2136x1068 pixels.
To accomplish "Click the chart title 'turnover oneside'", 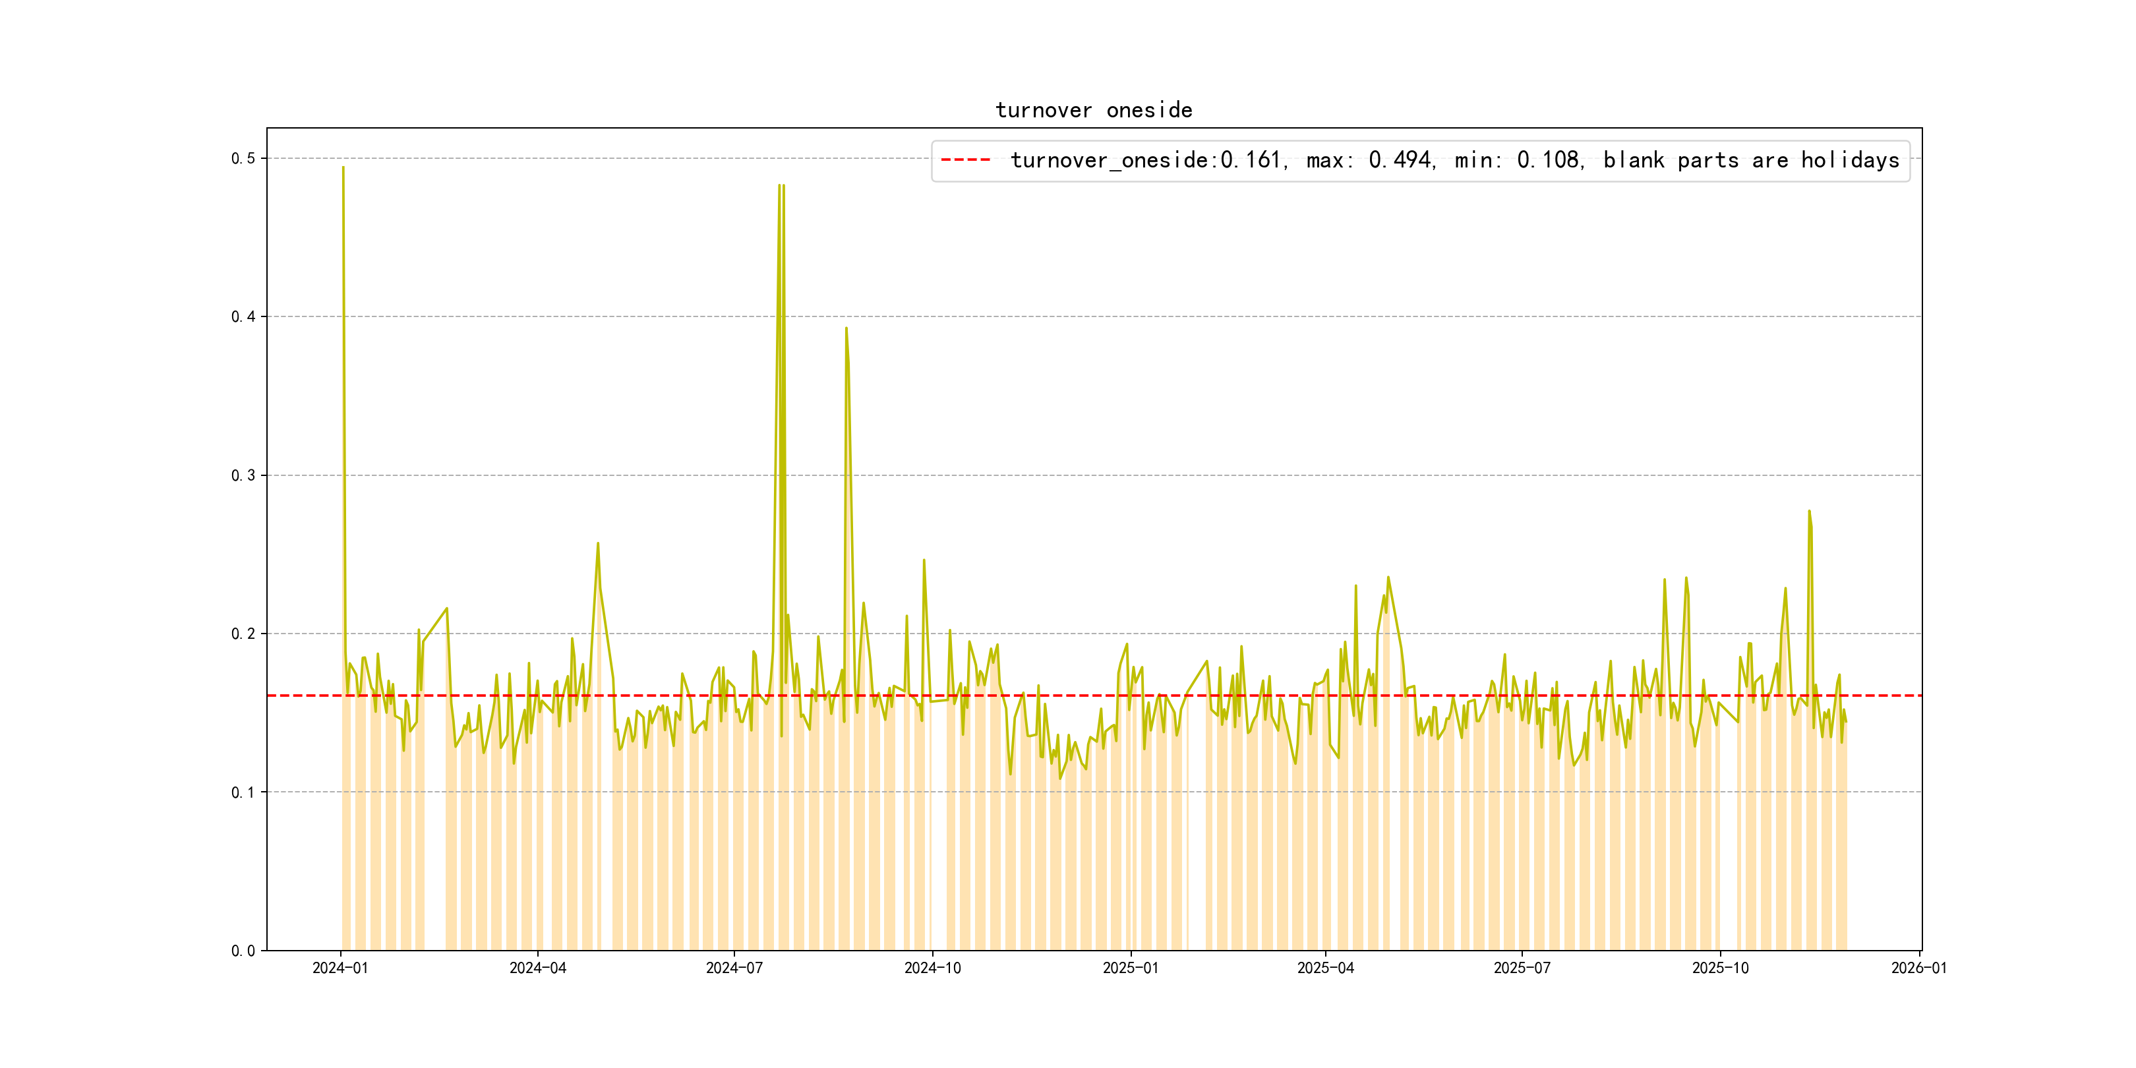I will (1093, 110).
